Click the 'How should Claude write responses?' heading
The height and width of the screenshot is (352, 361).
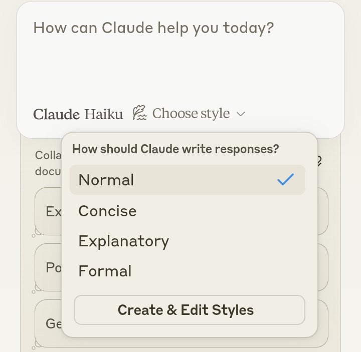[x=175, y=149]
